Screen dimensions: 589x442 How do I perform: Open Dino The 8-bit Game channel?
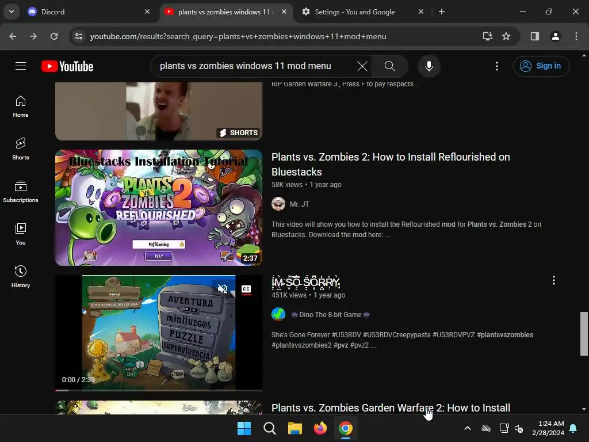pyautogui.click(x=330, y=315)
